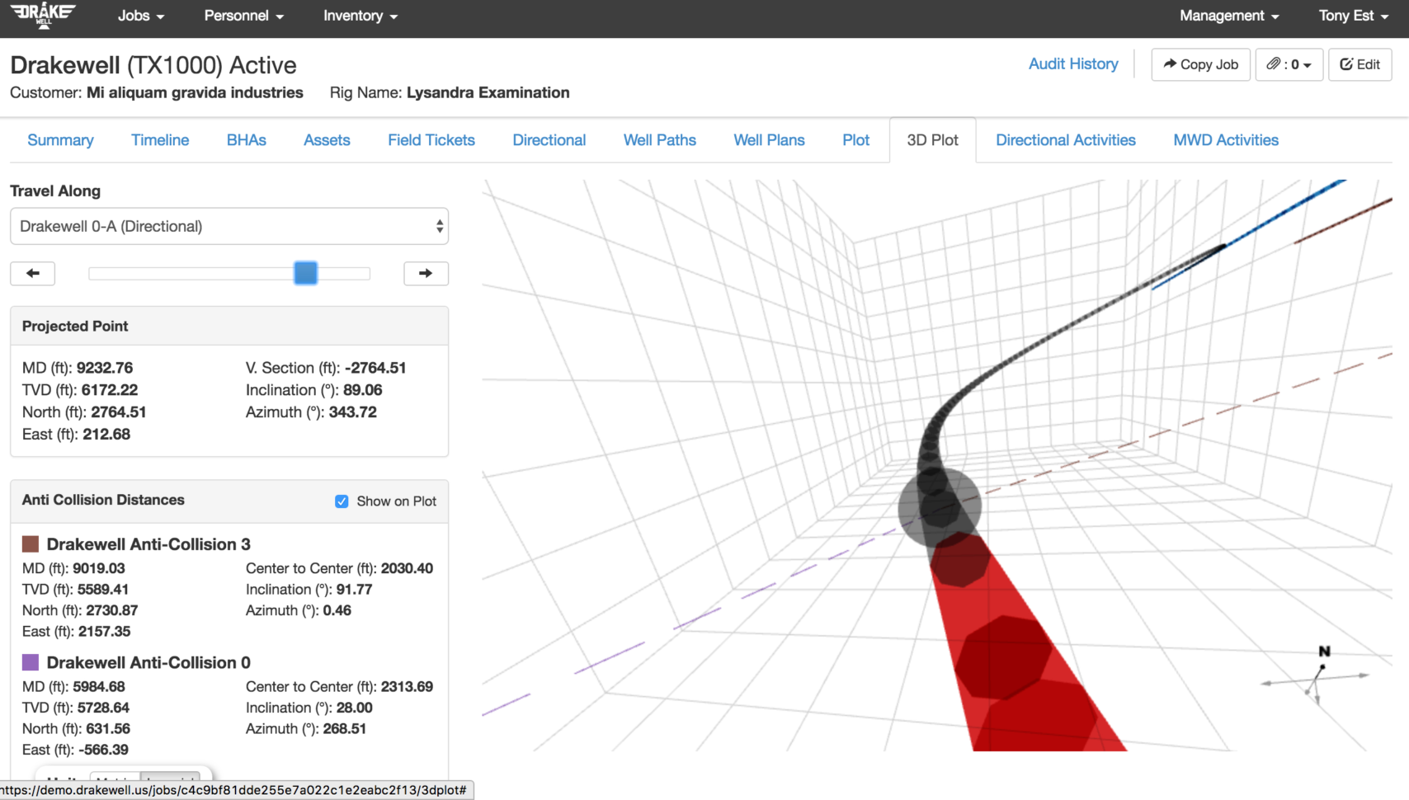
Task: Select the Imperial units toggle
Action: (x=171, y=780)
